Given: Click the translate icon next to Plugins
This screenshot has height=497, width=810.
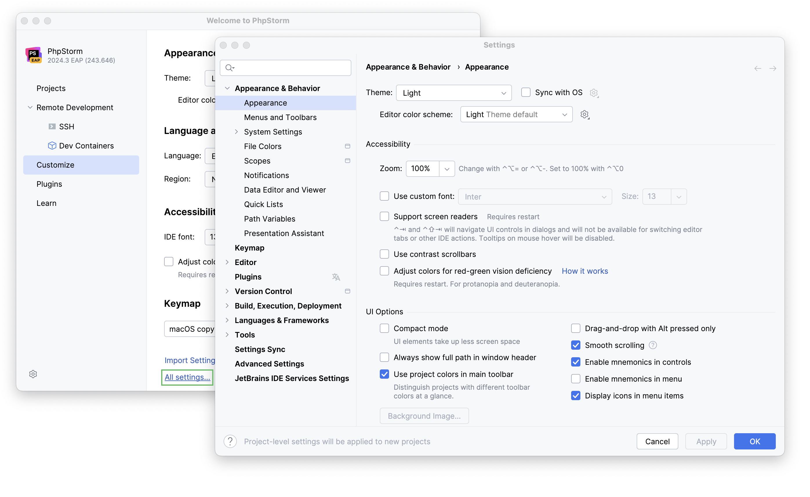Looking at the screenshot, I should pyautogui.click(x=336, y=277).
